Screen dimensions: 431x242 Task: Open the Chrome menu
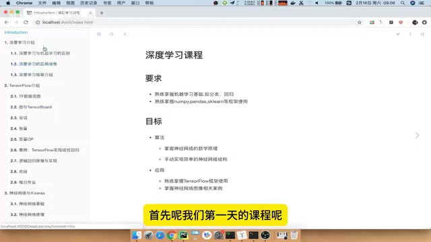(x=24, y=3)
